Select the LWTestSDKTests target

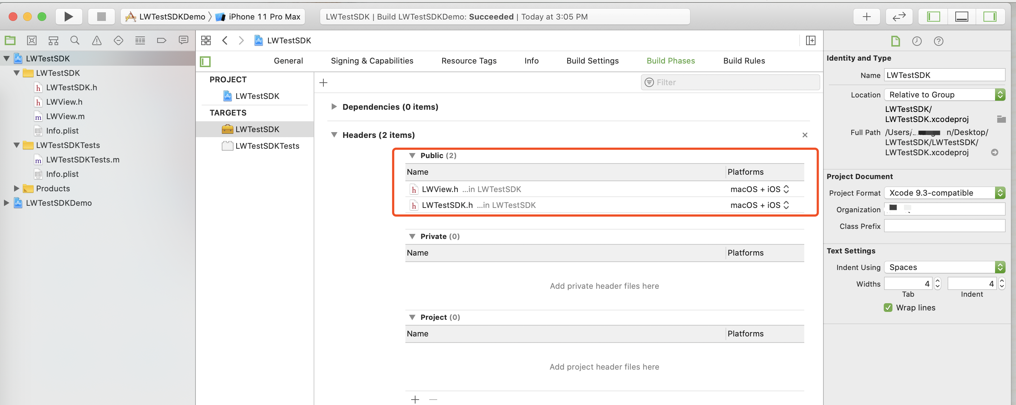(x=267, y=146)
